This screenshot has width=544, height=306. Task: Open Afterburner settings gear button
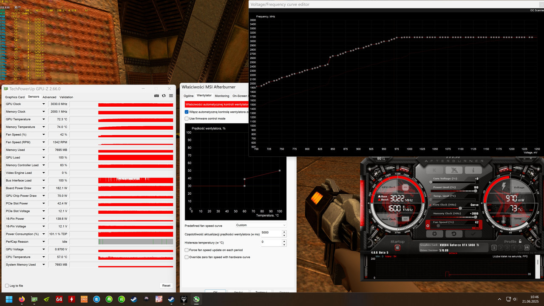434,234
